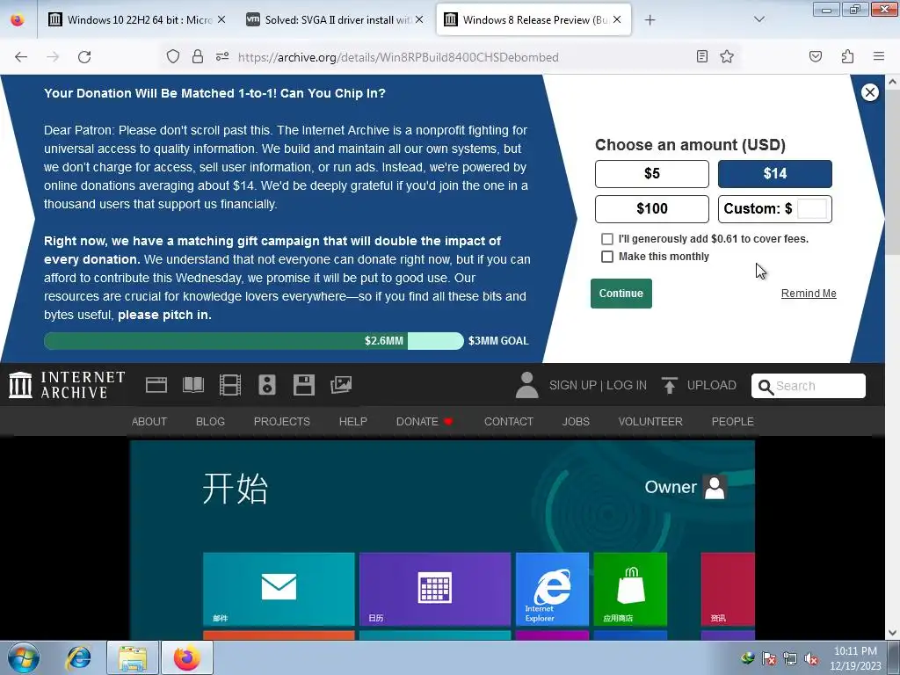900x675 pixels.
Task: Open the Software floppy disk icon
Action: coord(303,385)
